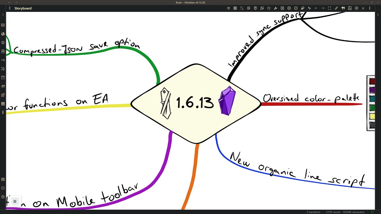Expand the right sidebar with the chevron
Viewport: 381px width, 214px height.
coord(378,15)
